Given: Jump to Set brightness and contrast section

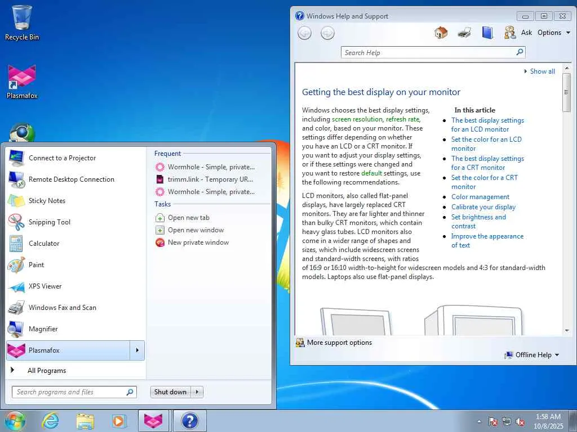Looking at the screenshot, I should (478, 222).
